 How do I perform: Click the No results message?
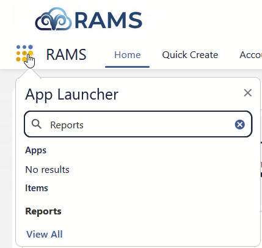tap(47, 169)
